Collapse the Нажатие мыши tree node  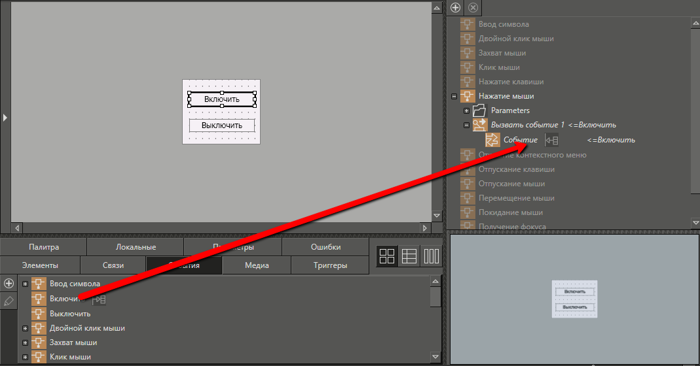[454, 96]
